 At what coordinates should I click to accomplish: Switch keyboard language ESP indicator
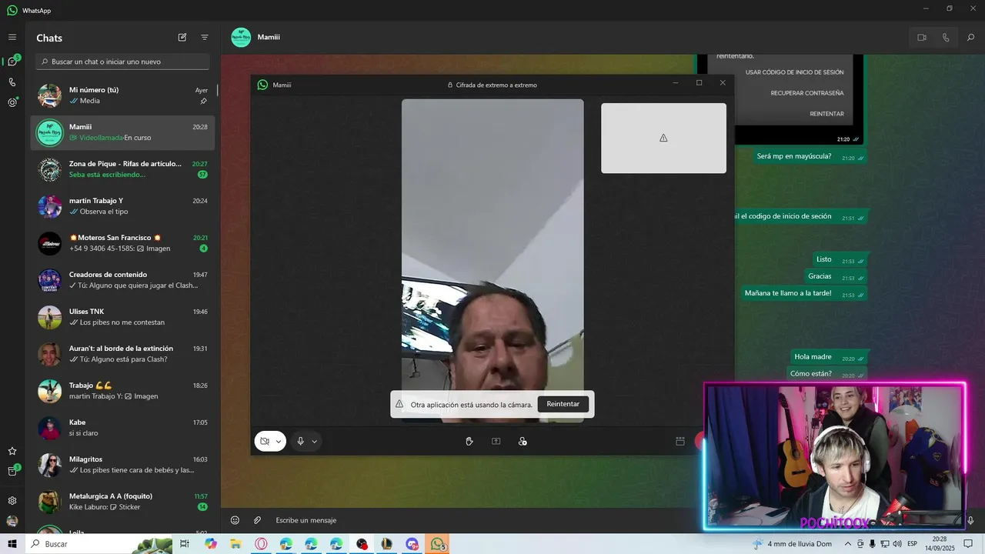pos(913,544)
